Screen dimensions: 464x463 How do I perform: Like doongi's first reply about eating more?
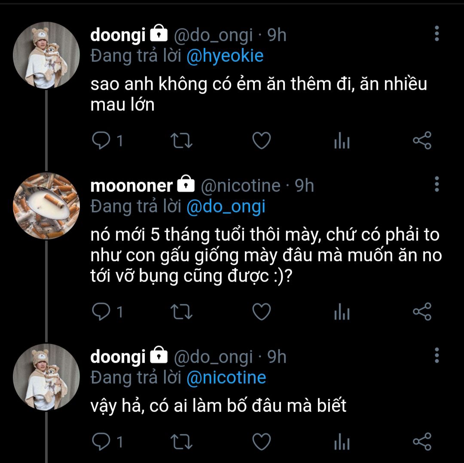click(261, 141)
